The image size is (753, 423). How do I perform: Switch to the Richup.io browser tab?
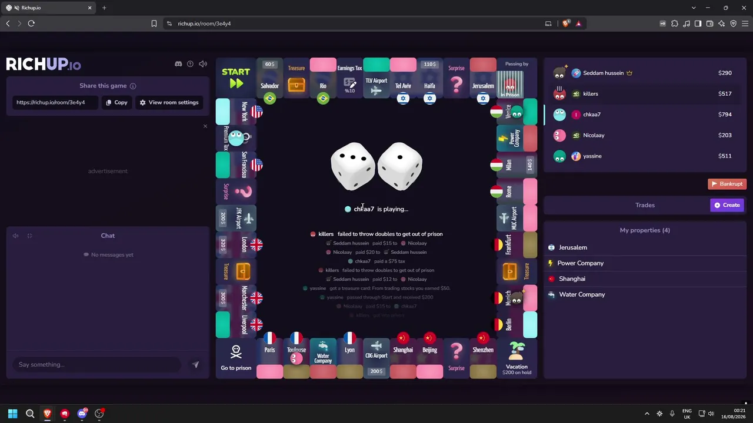click(49, 8)
